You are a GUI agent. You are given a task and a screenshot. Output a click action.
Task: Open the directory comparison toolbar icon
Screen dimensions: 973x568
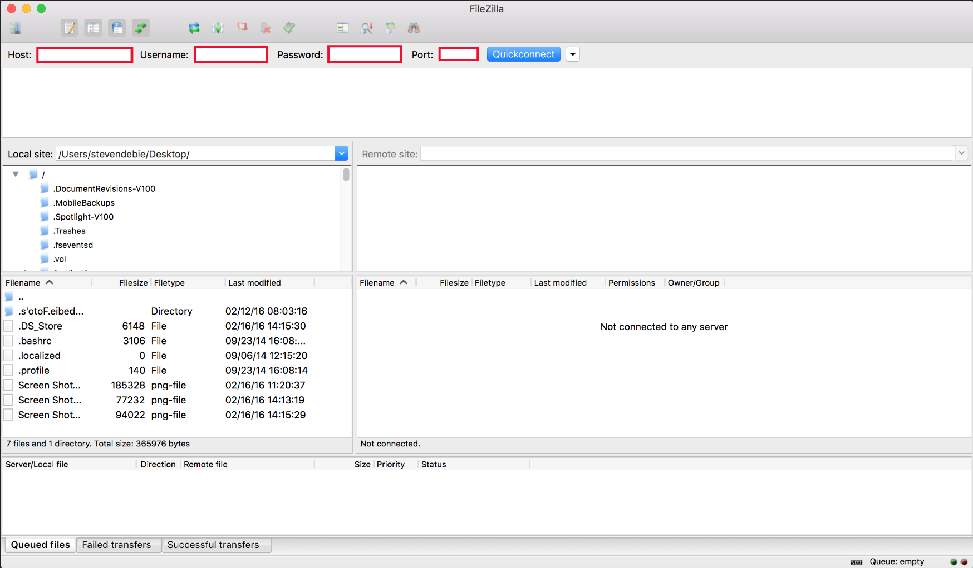pyautogui.click(x=342, y=28)
